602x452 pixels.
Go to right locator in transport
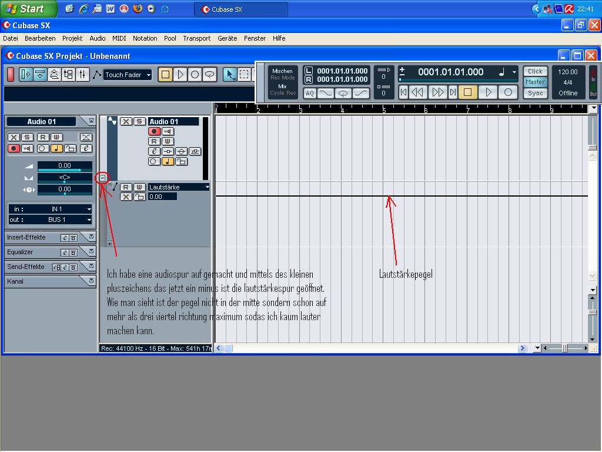coord(453,92)
